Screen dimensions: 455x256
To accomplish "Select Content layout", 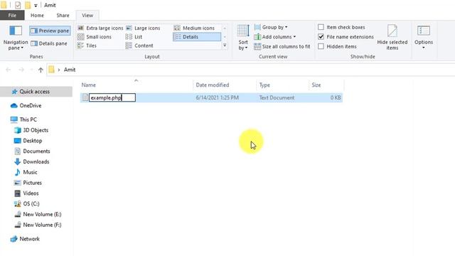I will click(139, 46).
